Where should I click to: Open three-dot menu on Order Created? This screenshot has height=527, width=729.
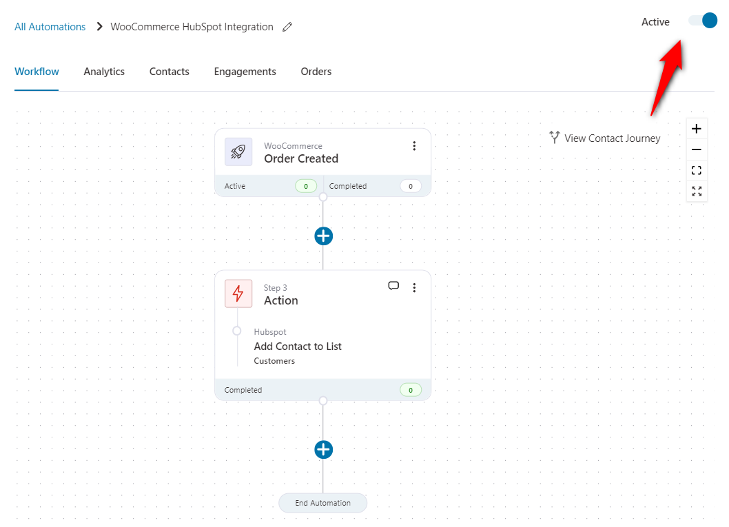click(414, 146)
